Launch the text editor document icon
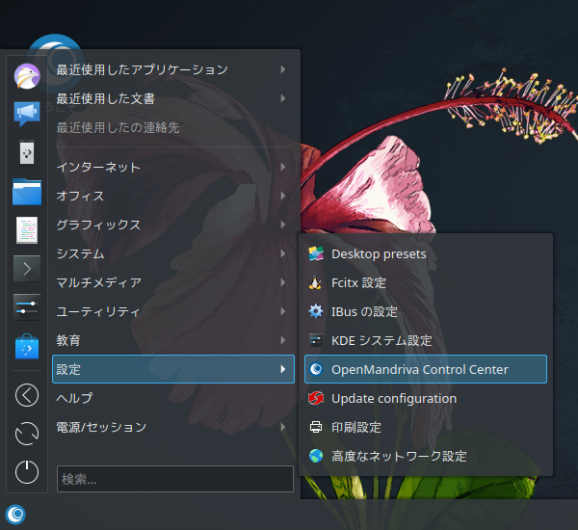This screenshot has height=530, width=578. coord(27,230)
